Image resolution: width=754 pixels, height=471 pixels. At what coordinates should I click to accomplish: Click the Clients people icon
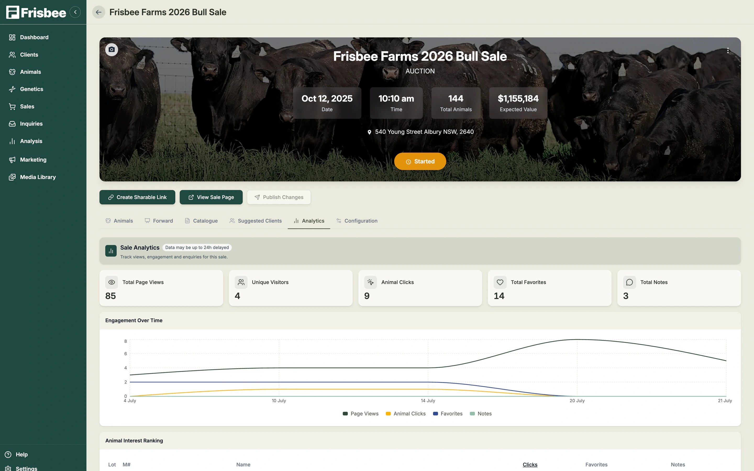[x=12, y=55]
